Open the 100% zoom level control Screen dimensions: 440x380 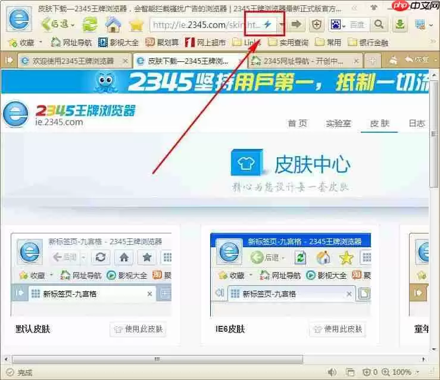pos(400,372)
